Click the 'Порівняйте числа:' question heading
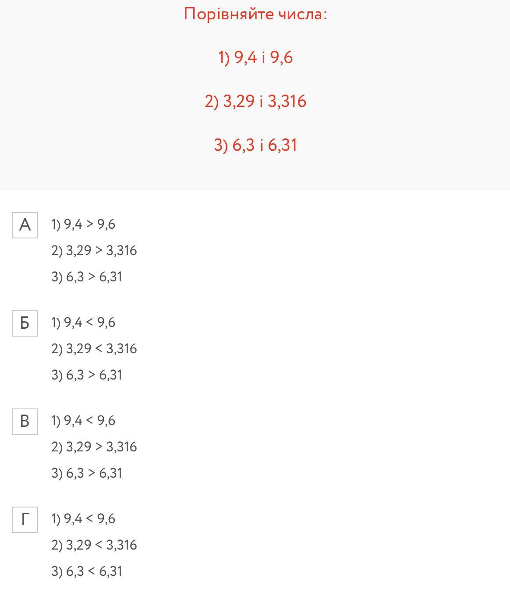 (255, 14)
